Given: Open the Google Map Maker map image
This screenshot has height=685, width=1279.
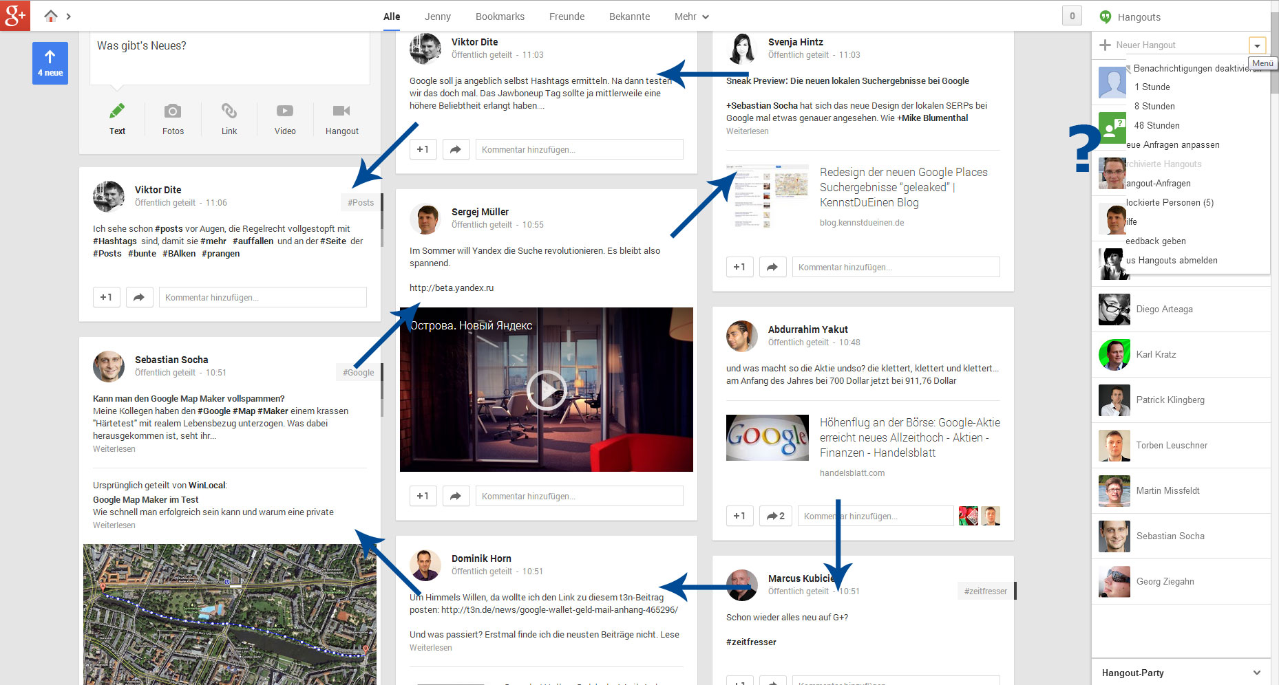Looking at the screenshot, I should (x=230, y=614).
